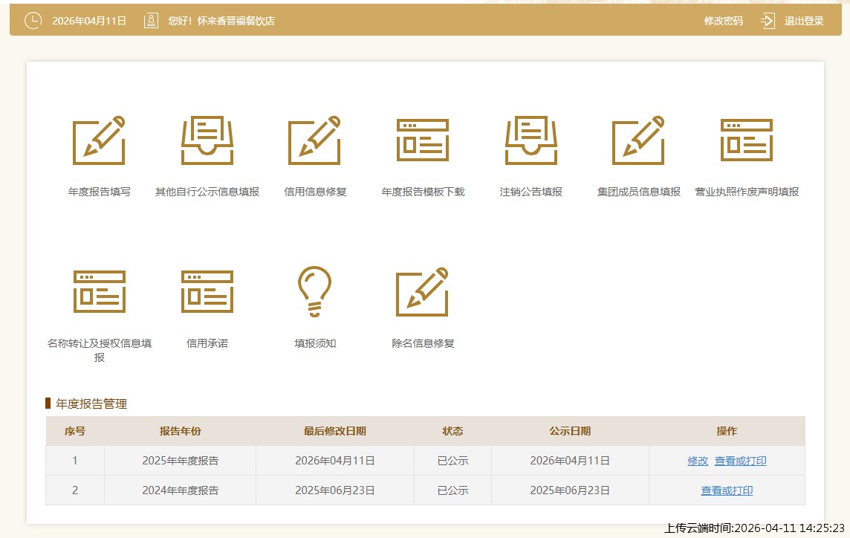Click 查看或打印 for the 2024年年度报告
Screen dimensions: 850x538
coord(727,490)
